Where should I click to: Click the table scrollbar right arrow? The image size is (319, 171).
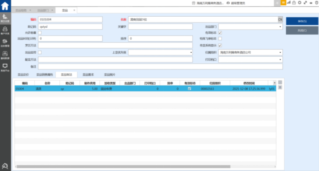pos(275,166)
